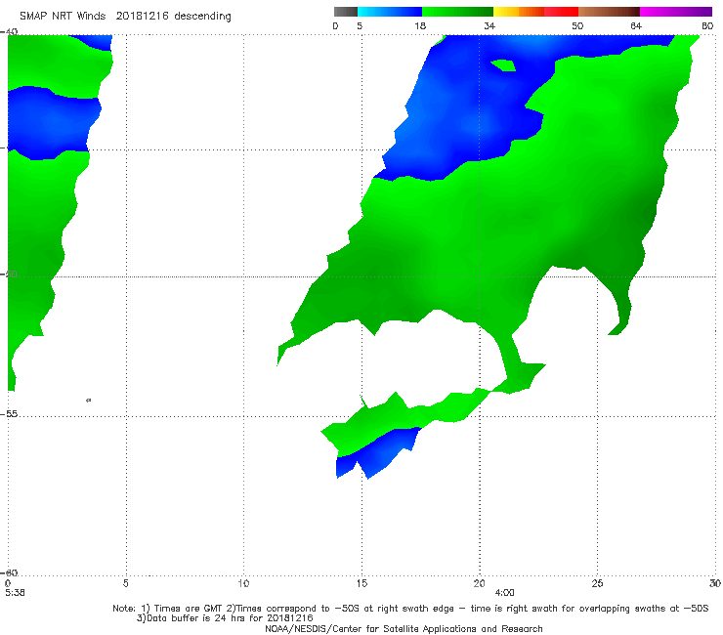Click the longitude label '15' on the bottom axis
The image size is (723, 635).
(x=361, y=583)
